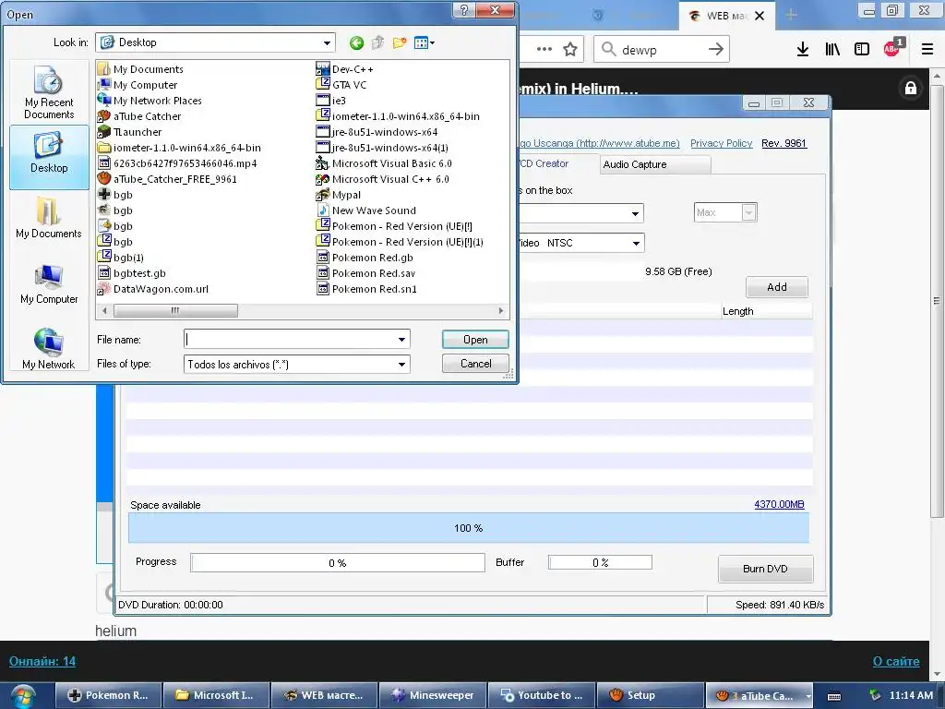945x709 pixels.
Task: Select Dev-C++ in the file list
Action: coord(345,69)
